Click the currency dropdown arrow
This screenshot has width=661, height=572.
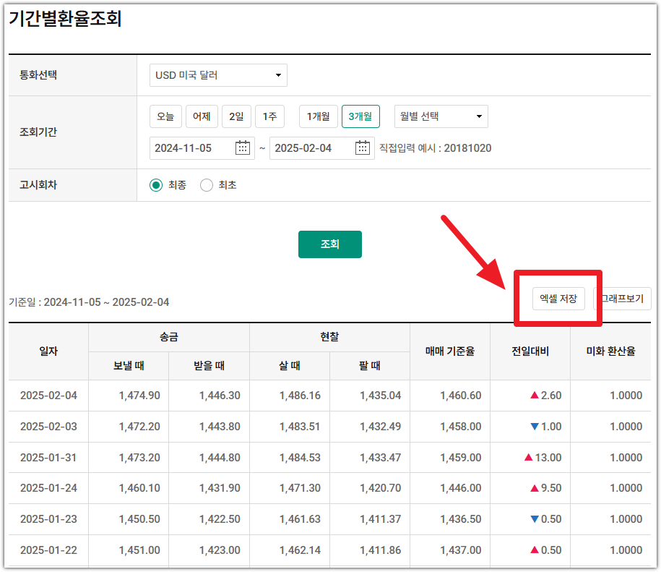click(x=277, y=74)
